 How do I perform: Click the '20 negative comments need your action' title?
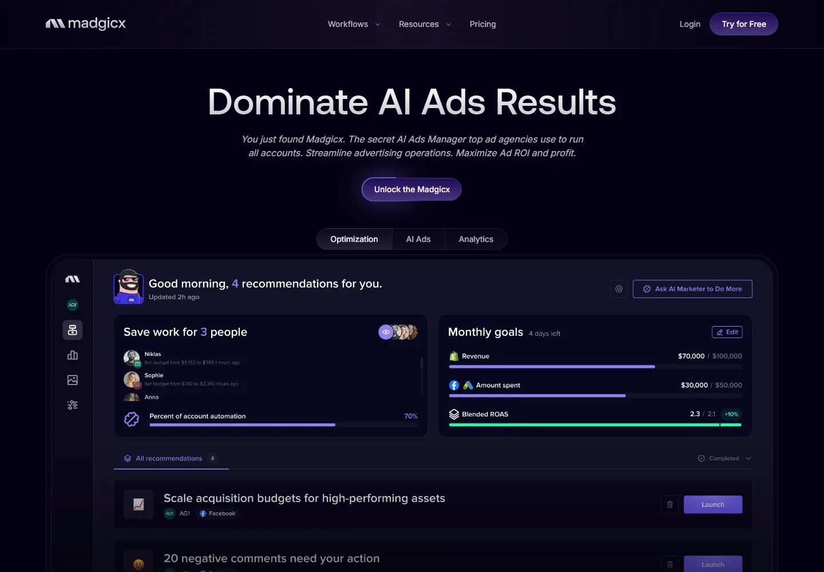click(x=272, y=558)
